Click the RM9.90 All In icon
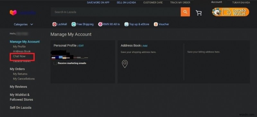 100,24
